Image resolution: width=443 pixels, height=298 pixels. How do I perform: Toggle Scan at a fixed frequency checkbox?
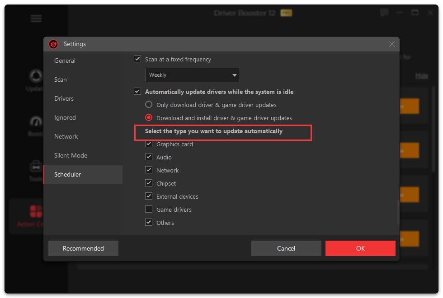point(137,59)
